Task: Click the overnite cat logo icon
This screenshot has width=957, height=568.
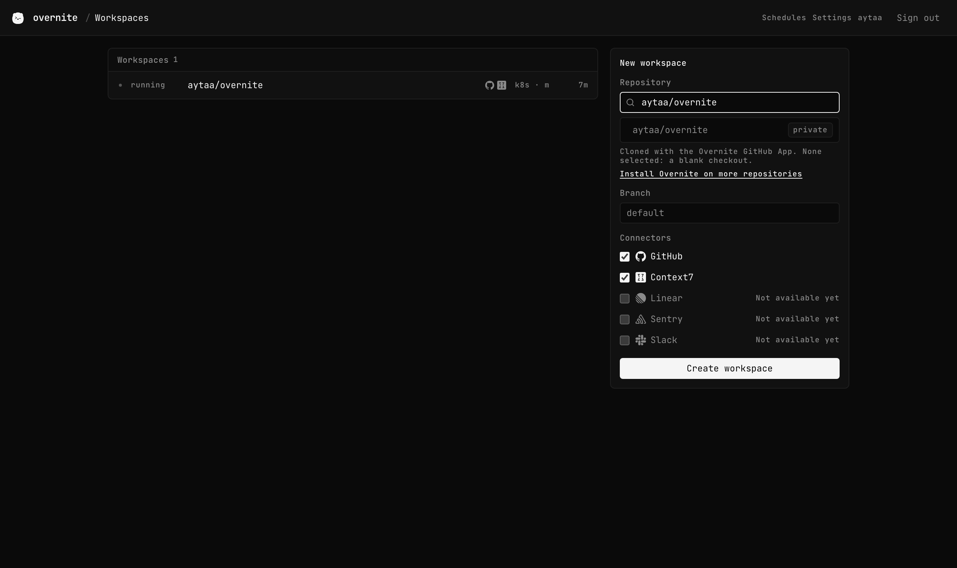Action: coord(18,18)
